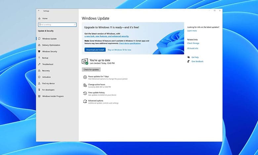Click the Delivery Optimization icon
Image resolution: width=258 pixels, height=155 pixels.
click(x=39, y=45)
